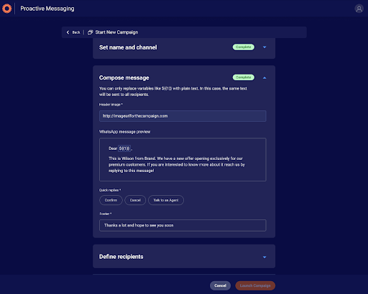Click the Header image URL field
This screenshot has width=368, height=294.
[183, 116]
